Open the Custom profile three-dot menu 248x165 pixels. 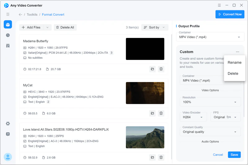pyautogui.click(x=237, y=52)
